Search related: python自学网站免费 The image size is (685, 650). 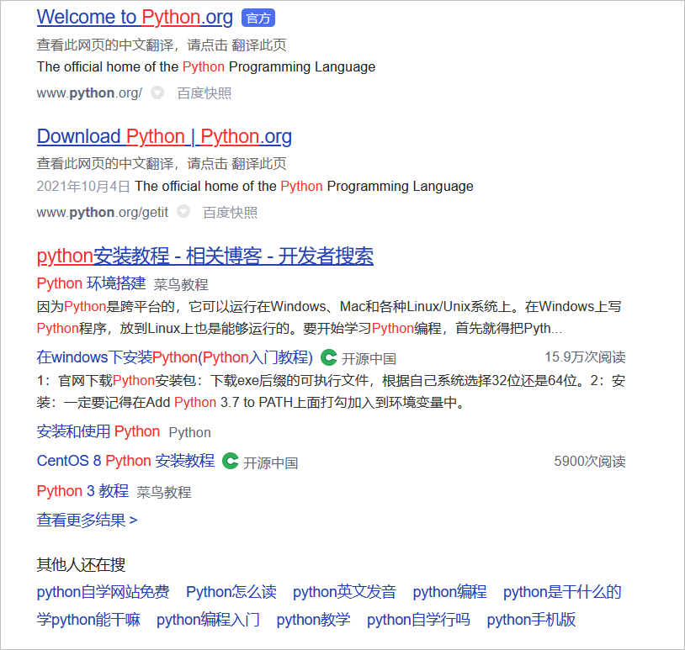pyautogui.click(x=104, y=592)
